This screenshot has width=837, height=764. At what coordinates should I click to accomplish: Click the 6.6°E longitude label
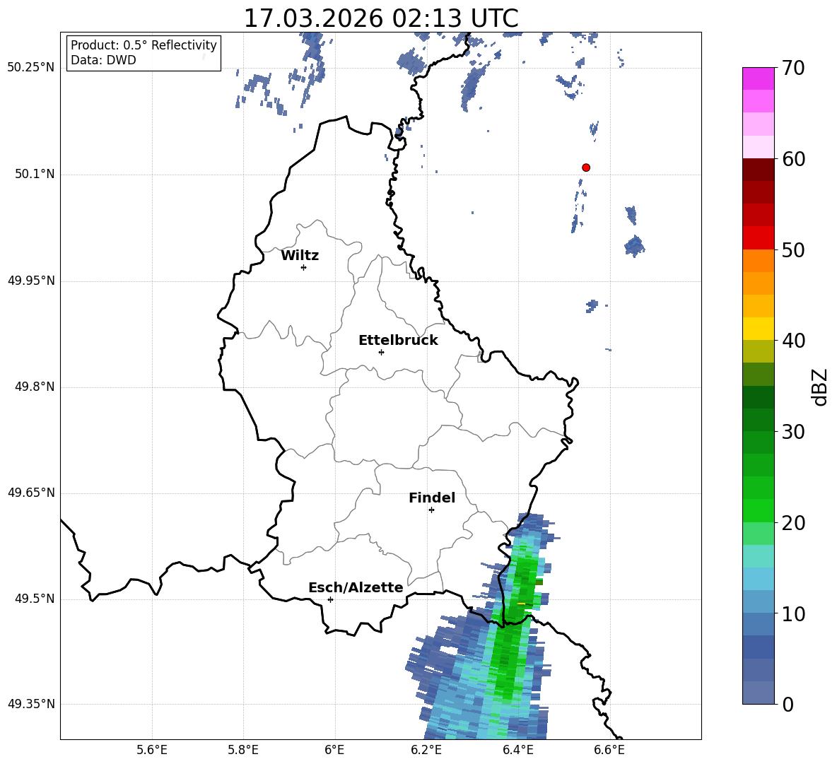pos(609,750)
